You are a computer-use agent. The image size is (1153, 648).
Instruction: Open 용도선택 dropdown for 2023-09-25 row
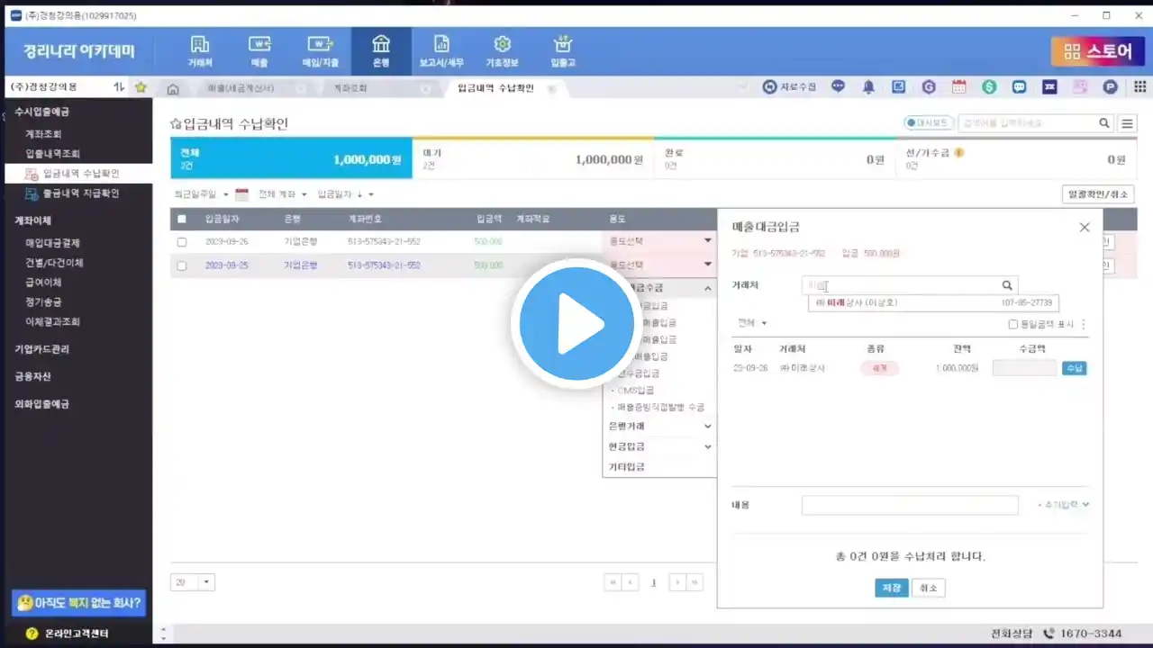pyautogui.click(x=659, y=265)
